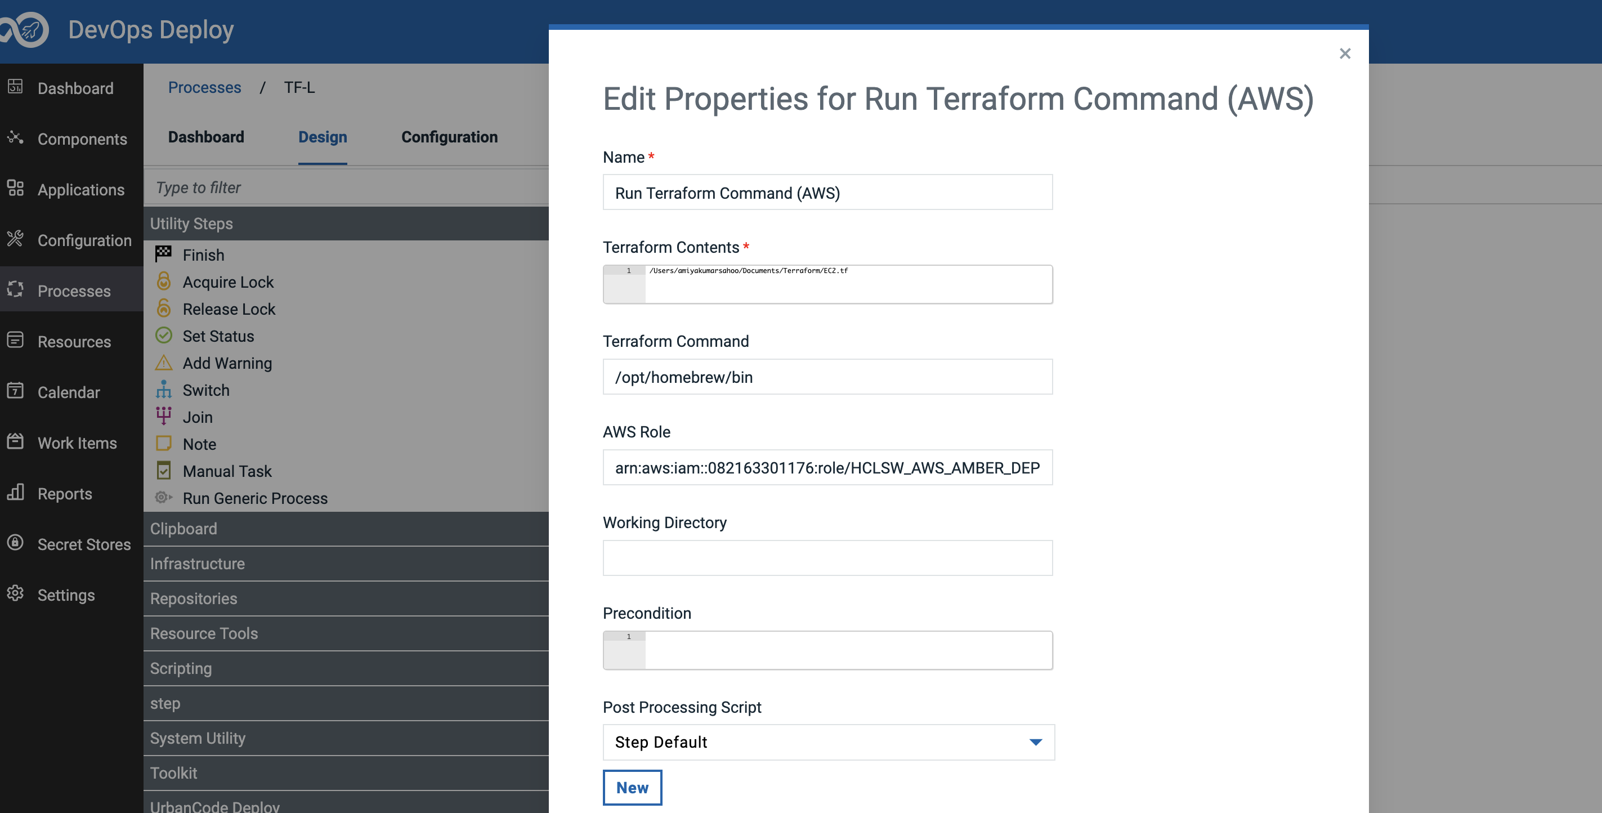Open the Post Processing Script dropdown
The image size is (1602, 813).
click(828, 742)
